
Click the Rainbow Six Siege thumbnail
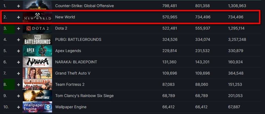37,96
